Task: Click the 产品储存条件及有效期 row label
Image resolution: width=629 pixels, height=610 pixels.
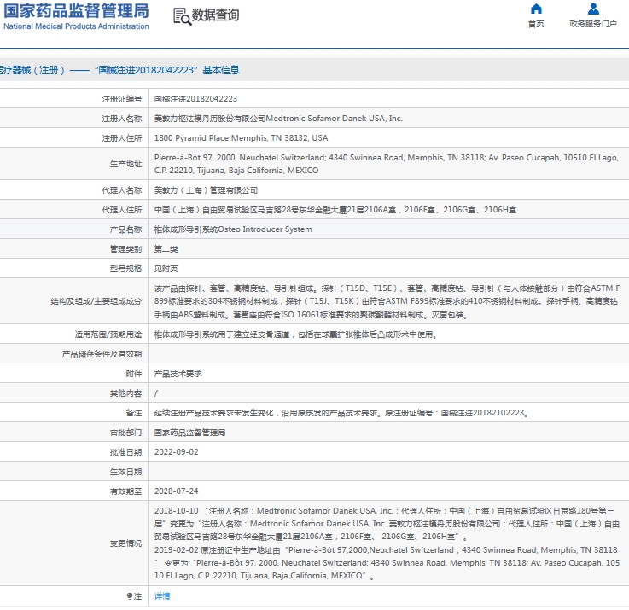Action: click(x=102, y=354)
